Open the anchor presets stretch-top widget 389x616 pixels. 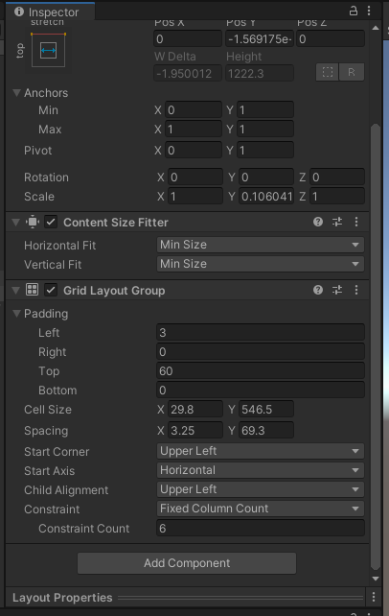48,50
